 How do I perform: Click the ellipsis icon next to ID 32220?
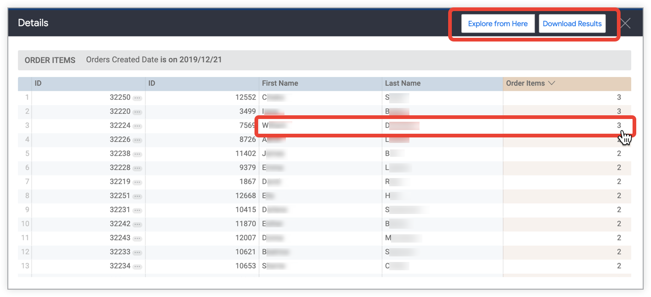click(138, 111)
